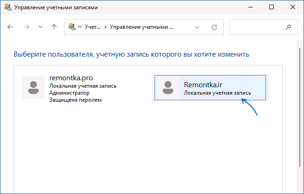
Task: Click the magnifying glass search icon
Action: 289,27
